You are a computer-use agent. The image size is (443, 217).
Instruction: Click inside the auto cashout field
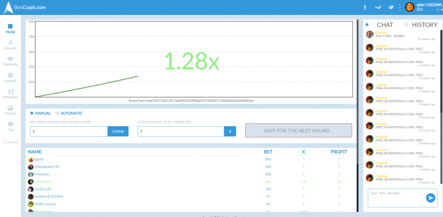(x=181, y=131)
